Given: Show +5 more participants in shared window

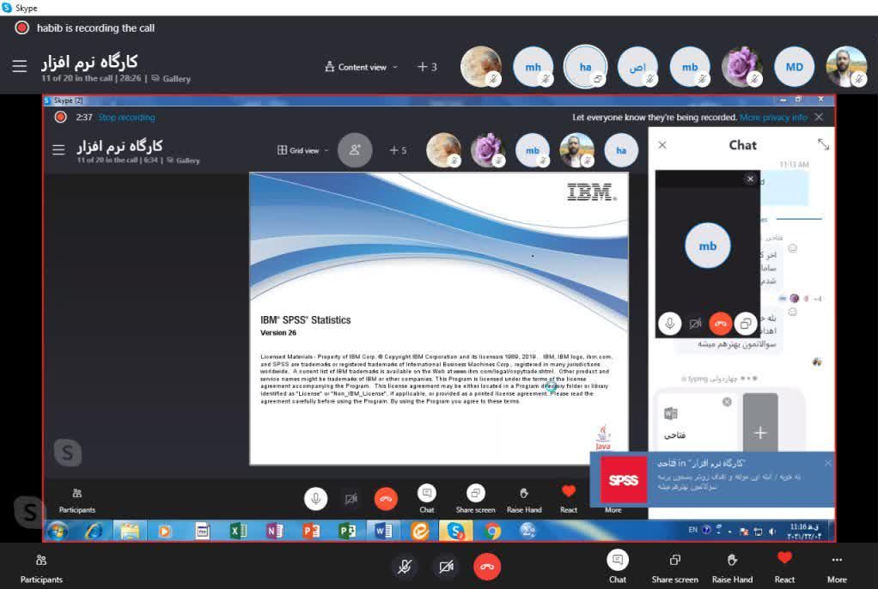Looking at the screenshot, I should (x=398, y=150).
